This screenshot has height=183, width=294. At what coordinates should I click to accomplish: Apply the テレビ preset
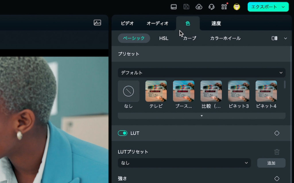156,91
